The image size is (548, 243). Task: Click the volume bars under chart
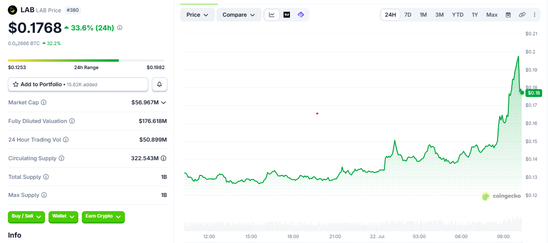pos(353,225)
